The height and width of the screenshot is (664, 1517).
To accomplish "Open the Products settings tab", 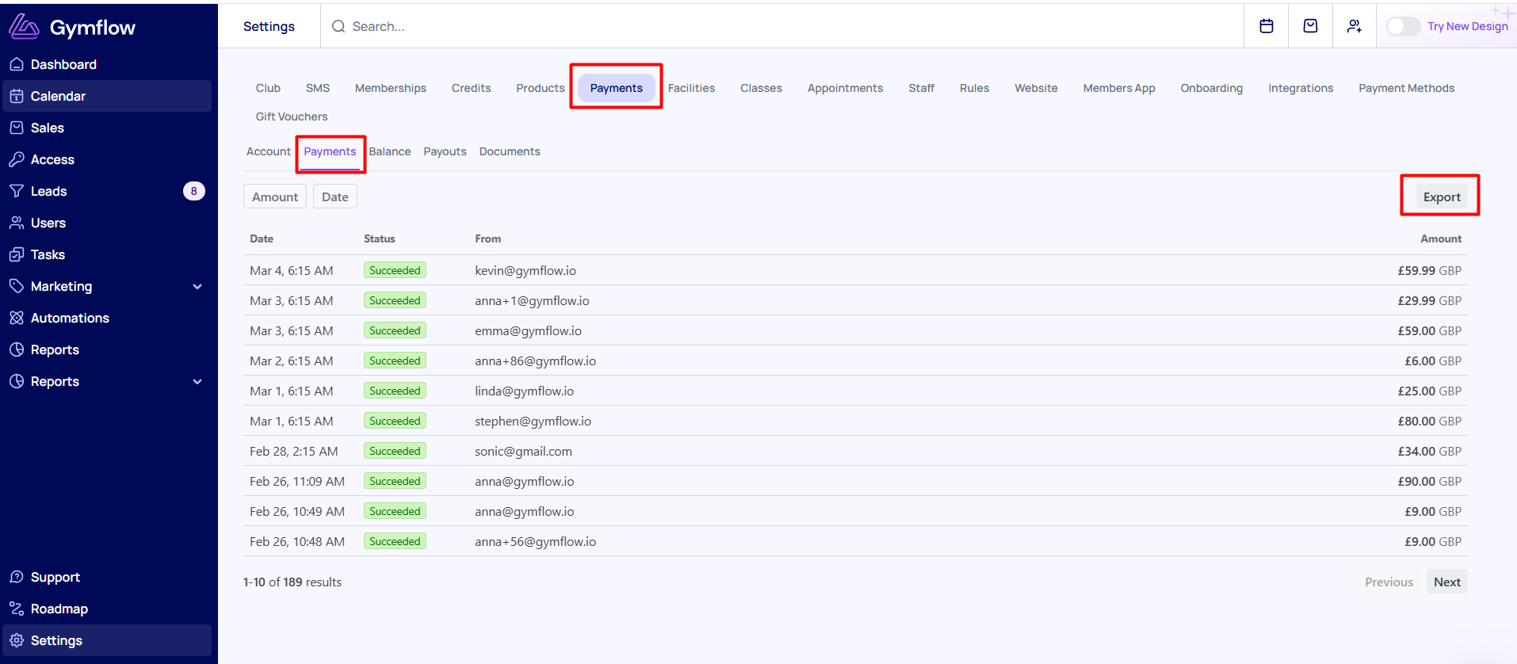I will tap(541, 88).
